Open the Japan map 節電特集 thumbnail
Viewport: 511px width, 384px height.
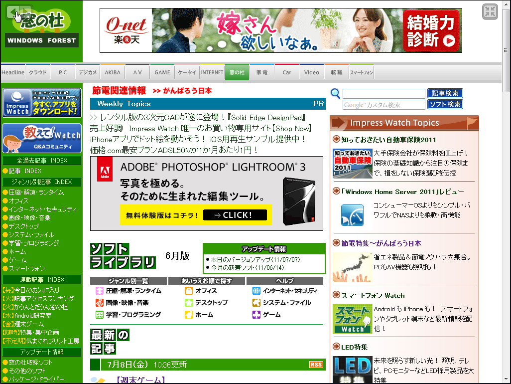pos(352,267)
